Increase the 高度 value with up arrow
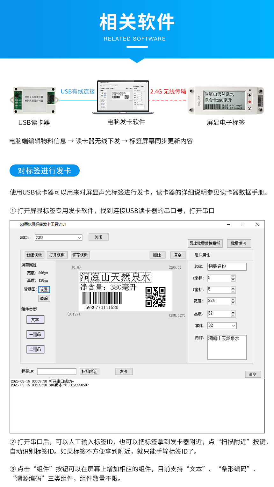 pyautogui.click(x=233, y=312)
